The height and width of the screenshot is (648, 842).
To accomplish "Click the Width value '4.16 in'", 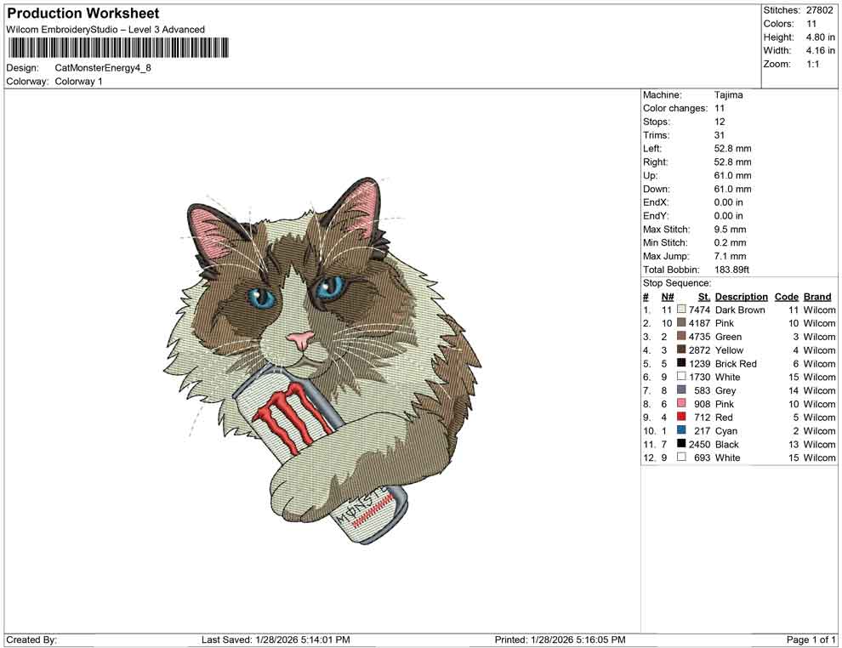I will click(x=820, y=50).
